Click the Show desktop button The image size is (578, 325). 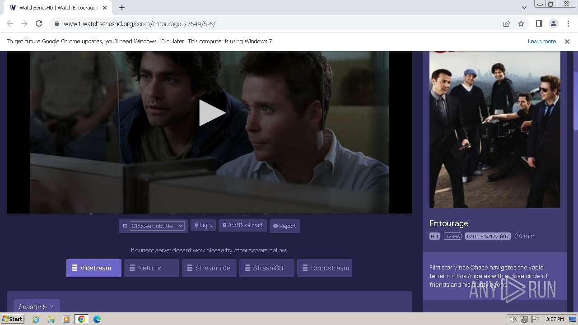[x=573, y=319]
